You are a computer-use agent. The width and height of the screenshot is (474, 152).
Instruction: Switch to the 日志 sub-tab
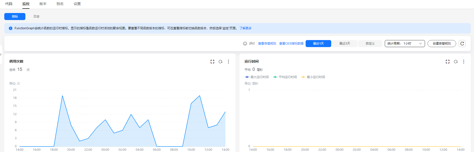pos(36,17)
